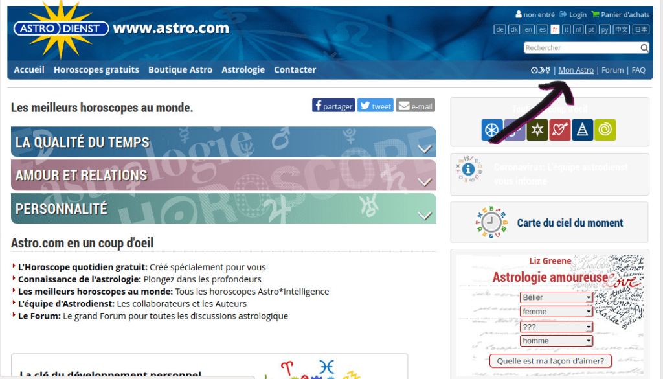Expand the Amour et Relations section
This screenshot has height=379, width=663.
(424, 181)
